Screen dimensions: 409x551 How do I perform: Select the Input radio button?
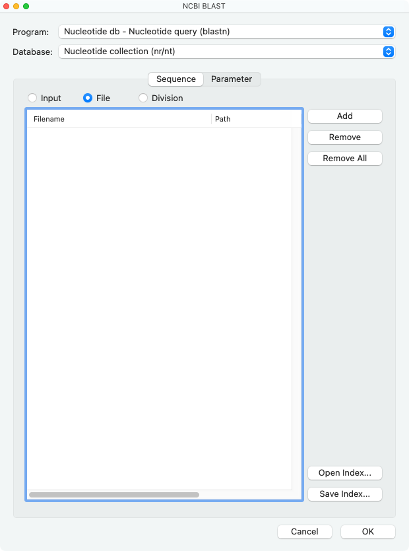tap(32, 98)
